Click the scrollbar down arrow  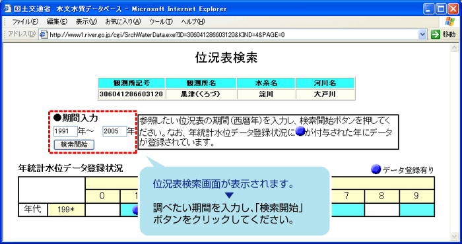point(454,236)
